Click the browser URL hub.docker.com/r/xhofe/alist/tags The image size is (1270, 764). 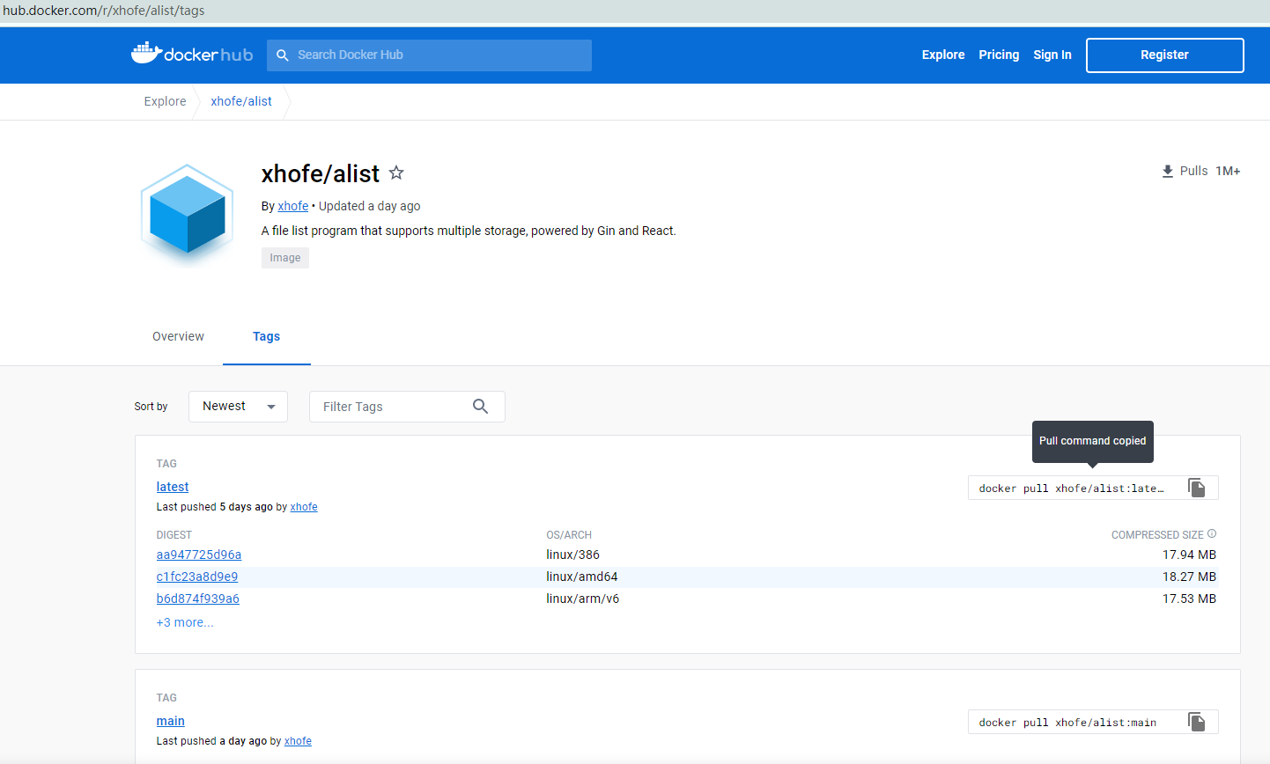tap(104, 11)
